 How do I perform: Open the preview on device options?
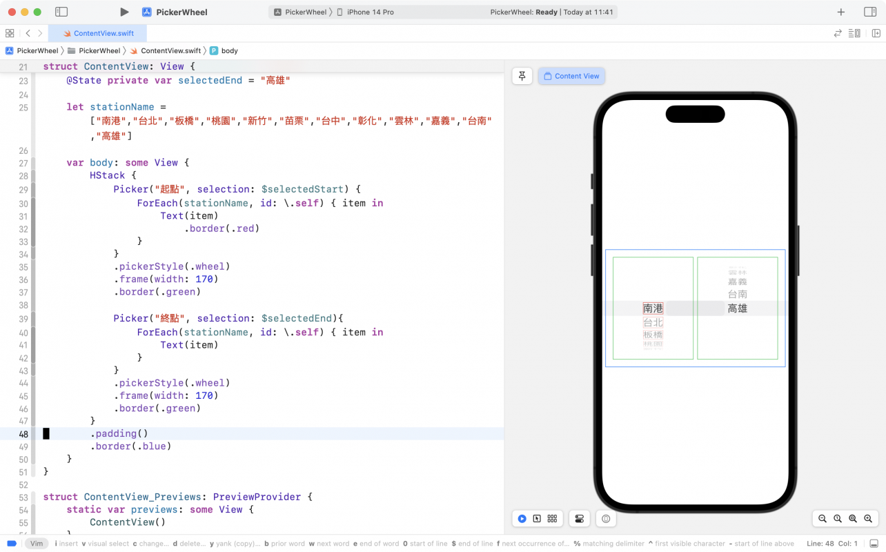pyautogui.click(x=606, y=519)
